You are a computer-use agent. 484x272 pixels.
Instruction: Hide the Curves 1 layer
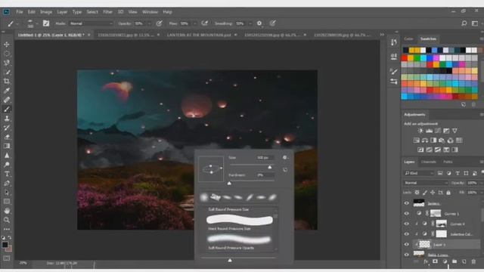(407, 213)
